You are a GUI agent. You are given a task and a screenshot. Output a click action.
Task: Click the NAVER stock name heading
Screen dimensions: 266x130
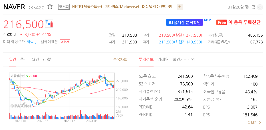pyautogui.click(x=14, y=7)
